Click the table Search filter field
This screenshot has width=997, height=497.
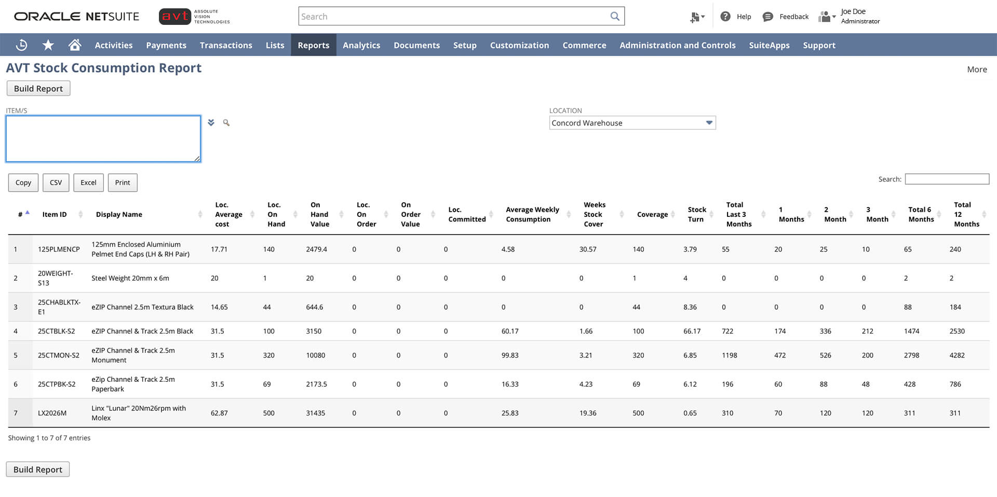(947, 179)
